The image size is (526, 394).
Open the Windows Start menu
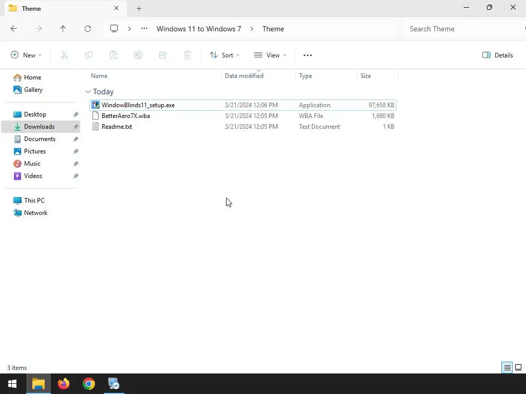click(12, 384)
